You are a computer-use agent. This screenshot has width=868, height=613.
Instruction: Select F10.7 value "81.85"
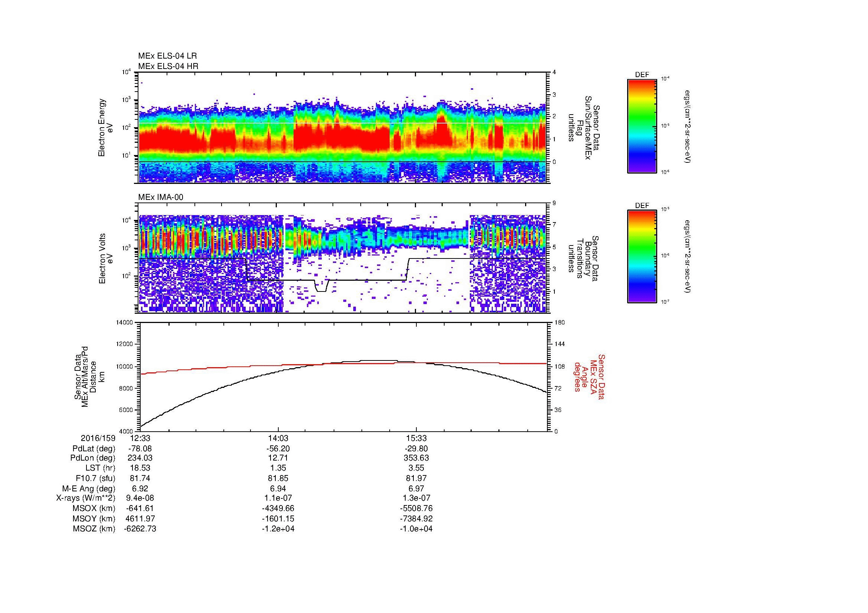(x=278, y=478)
